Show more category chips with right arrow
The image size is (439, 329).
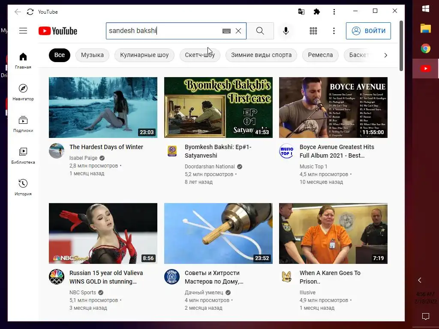tap(385, 55)
